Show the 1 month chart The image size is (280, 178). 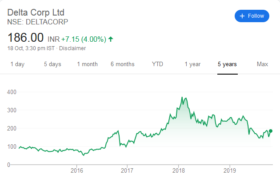click(87, 64)
